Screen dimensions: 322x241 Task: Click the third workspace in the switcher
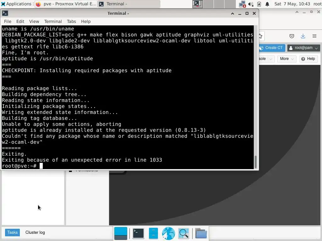[x=219, y=4]
